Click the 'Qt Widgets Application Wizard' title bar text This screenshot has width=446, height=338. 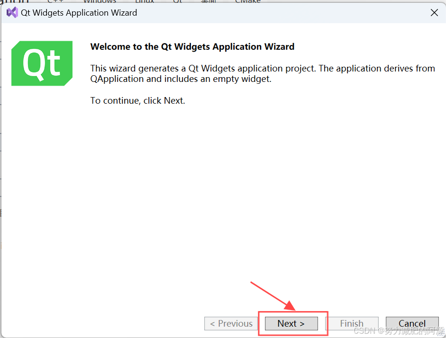tap(79, 13)
